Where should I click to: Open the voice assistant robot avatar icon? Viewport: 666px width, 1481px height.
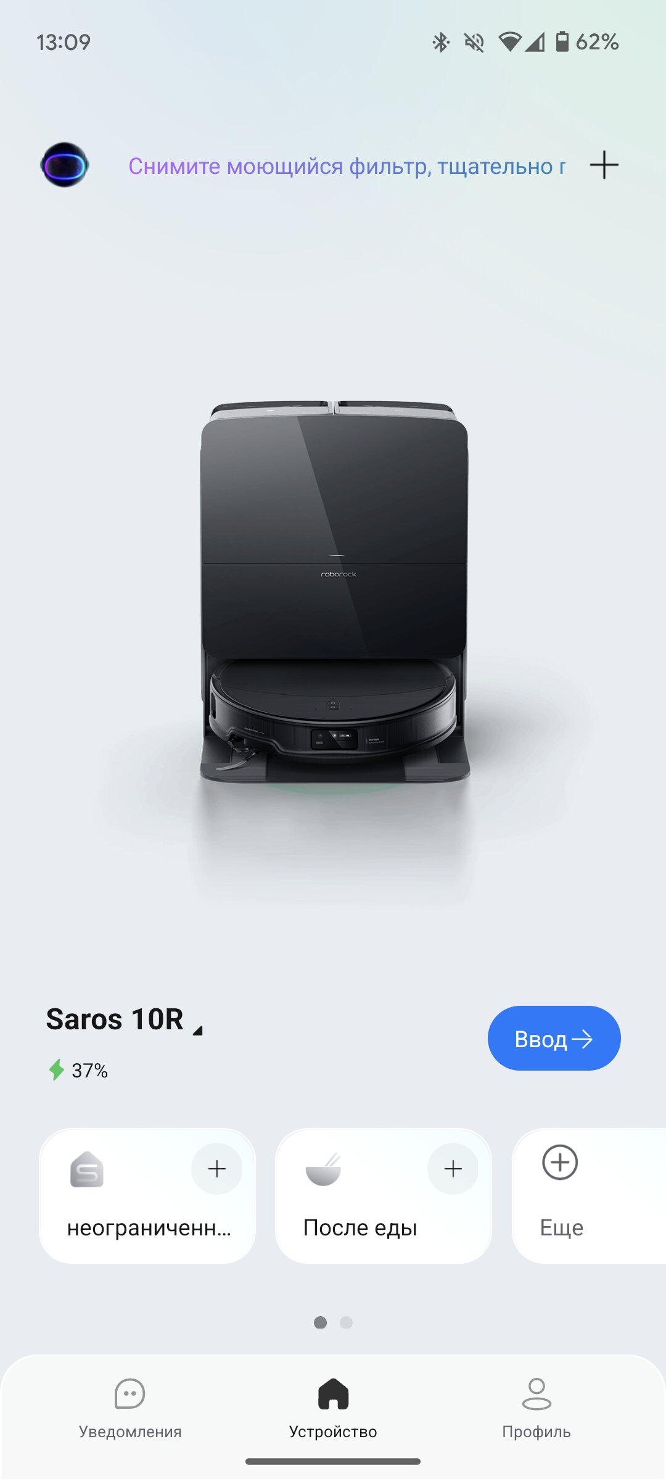coord(65,165)
